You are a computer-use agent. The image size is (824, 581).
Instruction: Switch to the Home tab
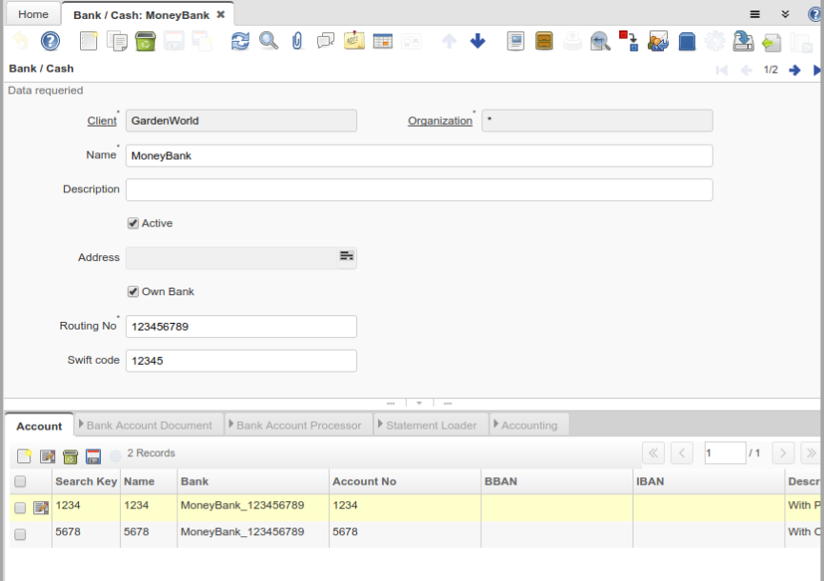[33, 14]
